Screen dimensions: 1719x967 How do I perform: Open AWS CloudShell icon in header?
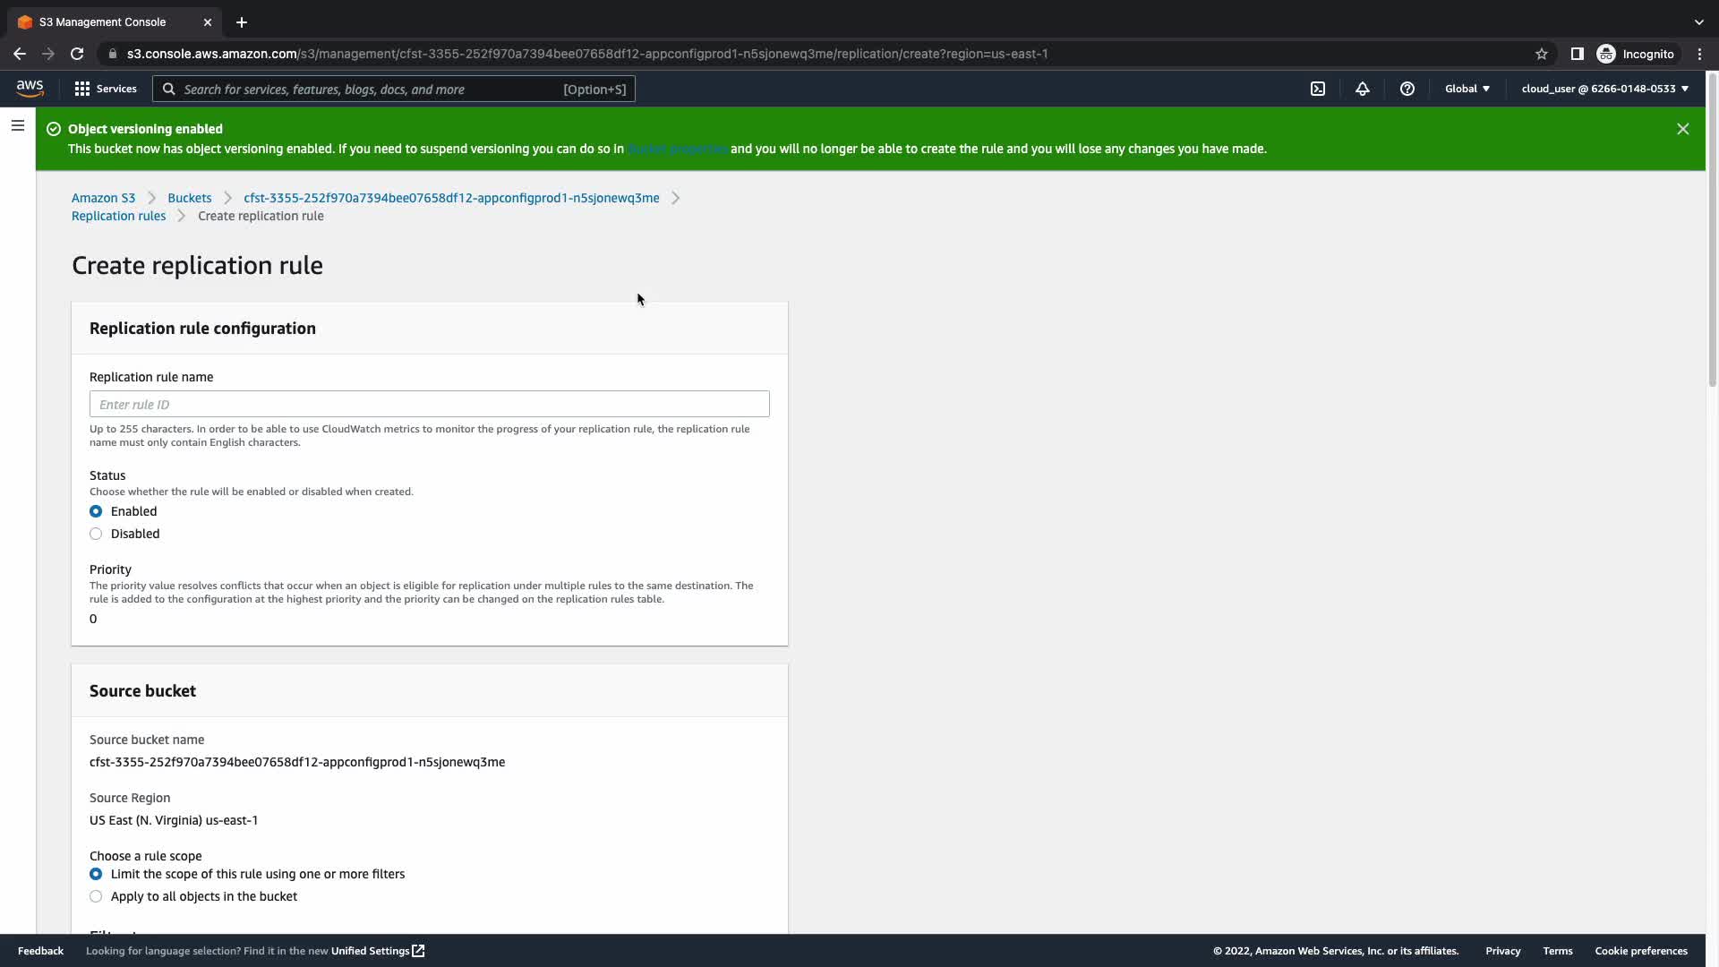pyautogui.click(x=1318, y=89)
